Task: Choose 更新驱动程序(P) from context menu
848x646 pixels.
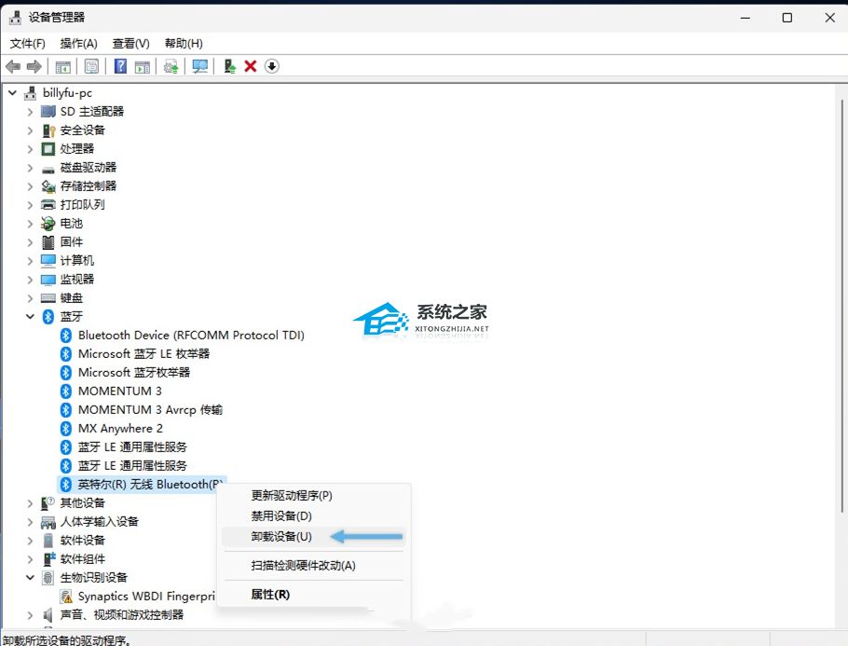Action: 314,496
